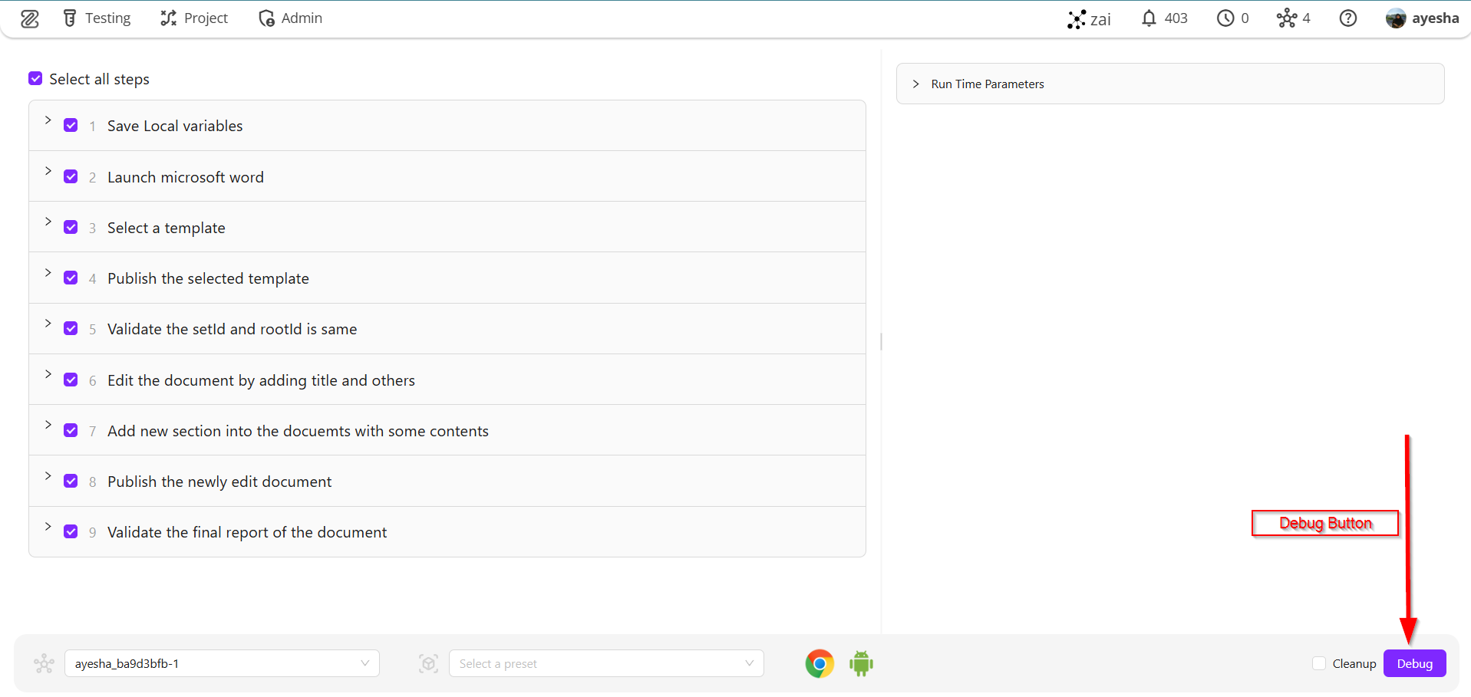Expand the Run Time Parameters panel
The image size is (1471, 697).
tap(1170, 84)
